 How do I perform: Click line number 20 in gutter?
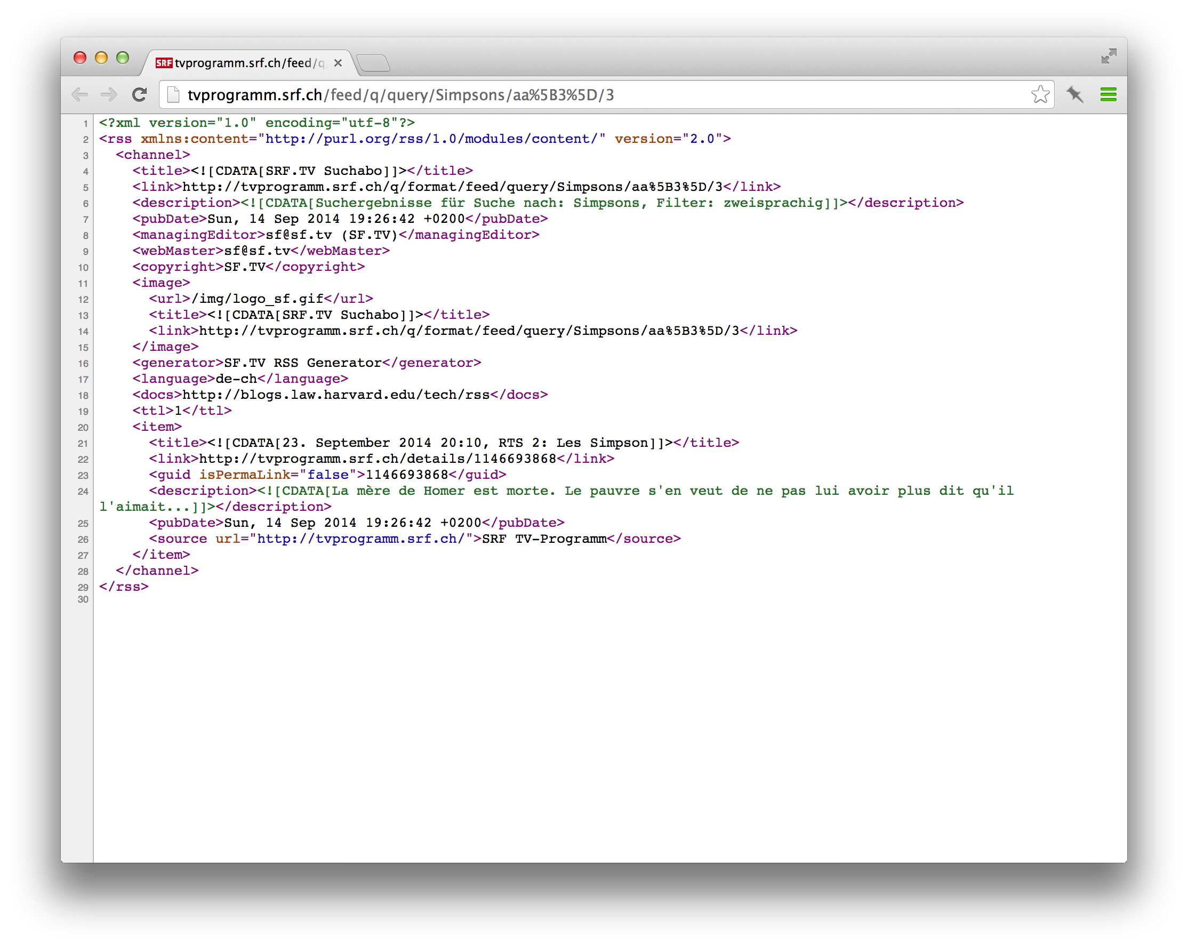coord(83,428)
